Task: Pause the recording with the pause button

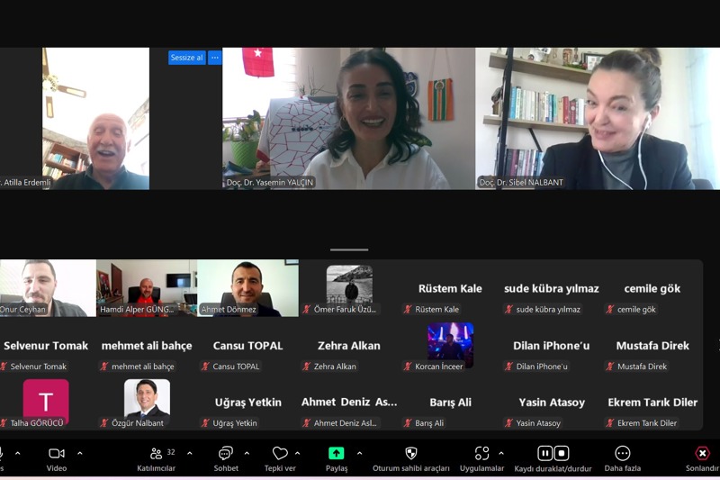Action: 544,453
